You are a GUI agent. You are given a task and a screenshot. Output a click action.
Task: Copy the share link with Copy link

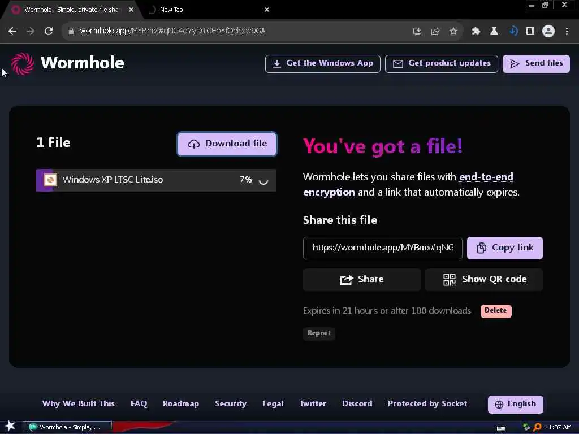tap(505, 248)
